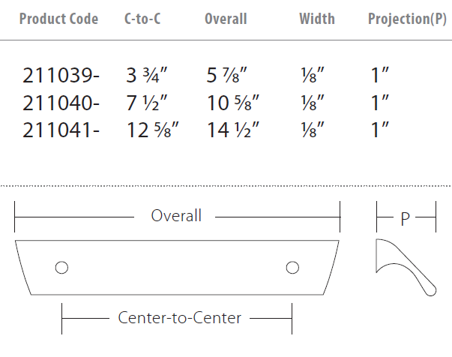Click the left mounting hole in the diagram
This screenshot has height=357, width=452.
point(62,267)
